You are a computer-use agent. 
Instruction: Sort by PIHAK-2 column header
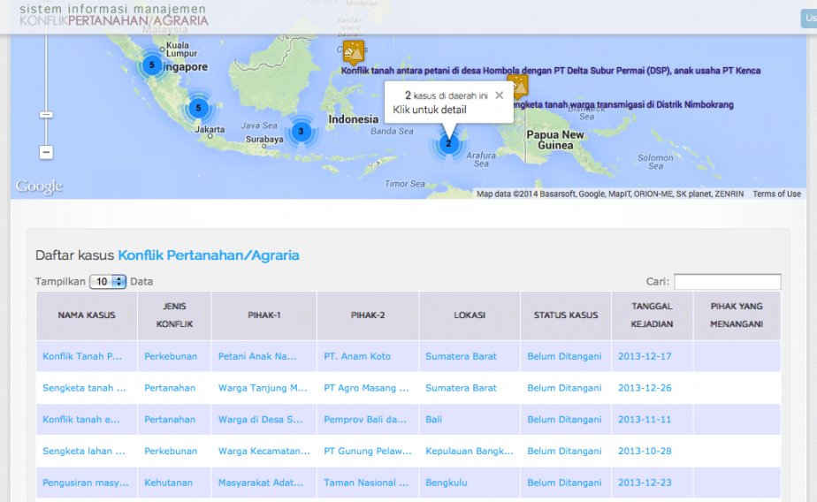coord(368,315)
